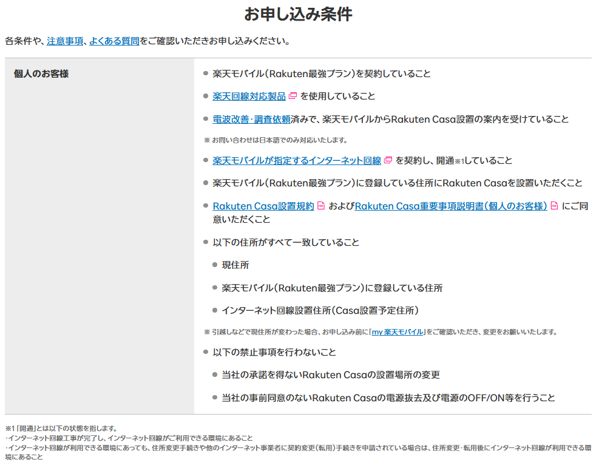Click PDF icon beside Rakuten Casa設置規約

[321, 206]
